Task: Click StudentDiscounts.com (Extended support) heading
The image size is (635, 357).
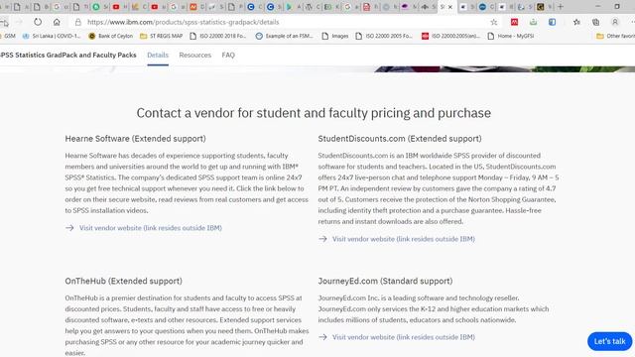Action: pos(400,139)
